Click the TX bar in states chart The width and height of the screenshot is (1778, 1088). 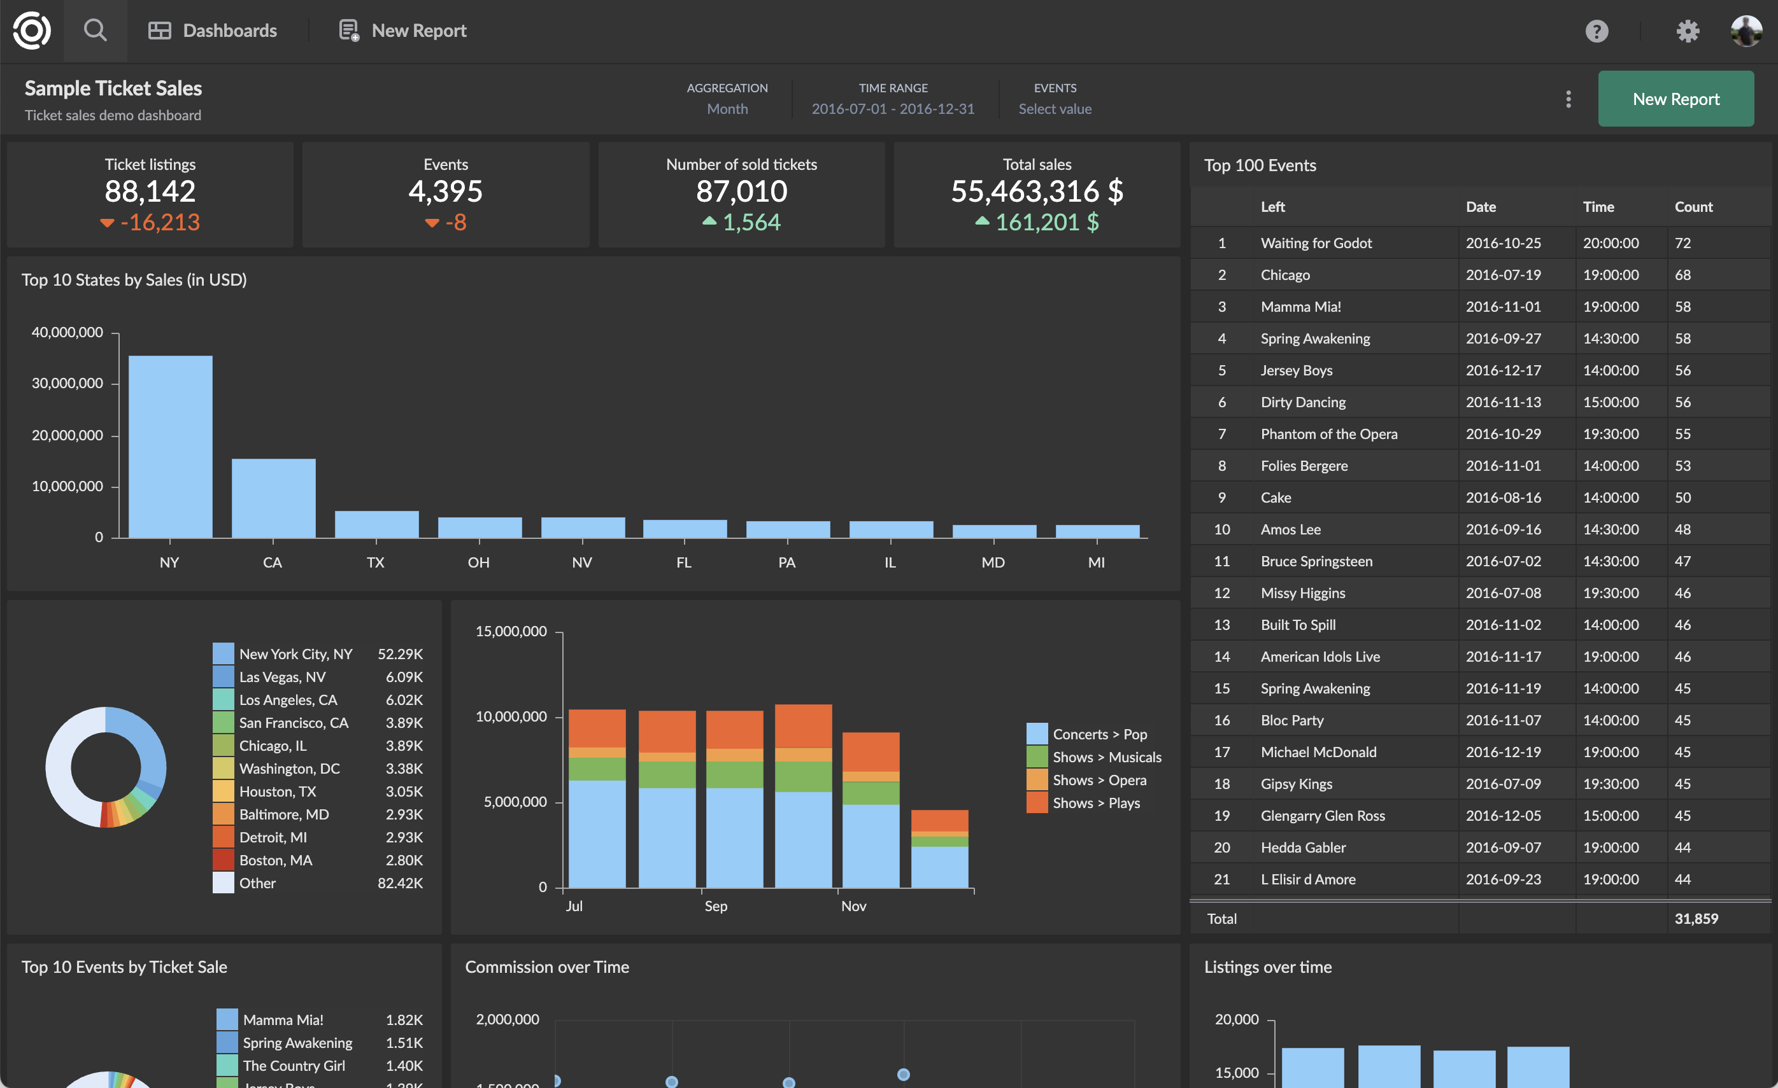[x=376, y=524]
